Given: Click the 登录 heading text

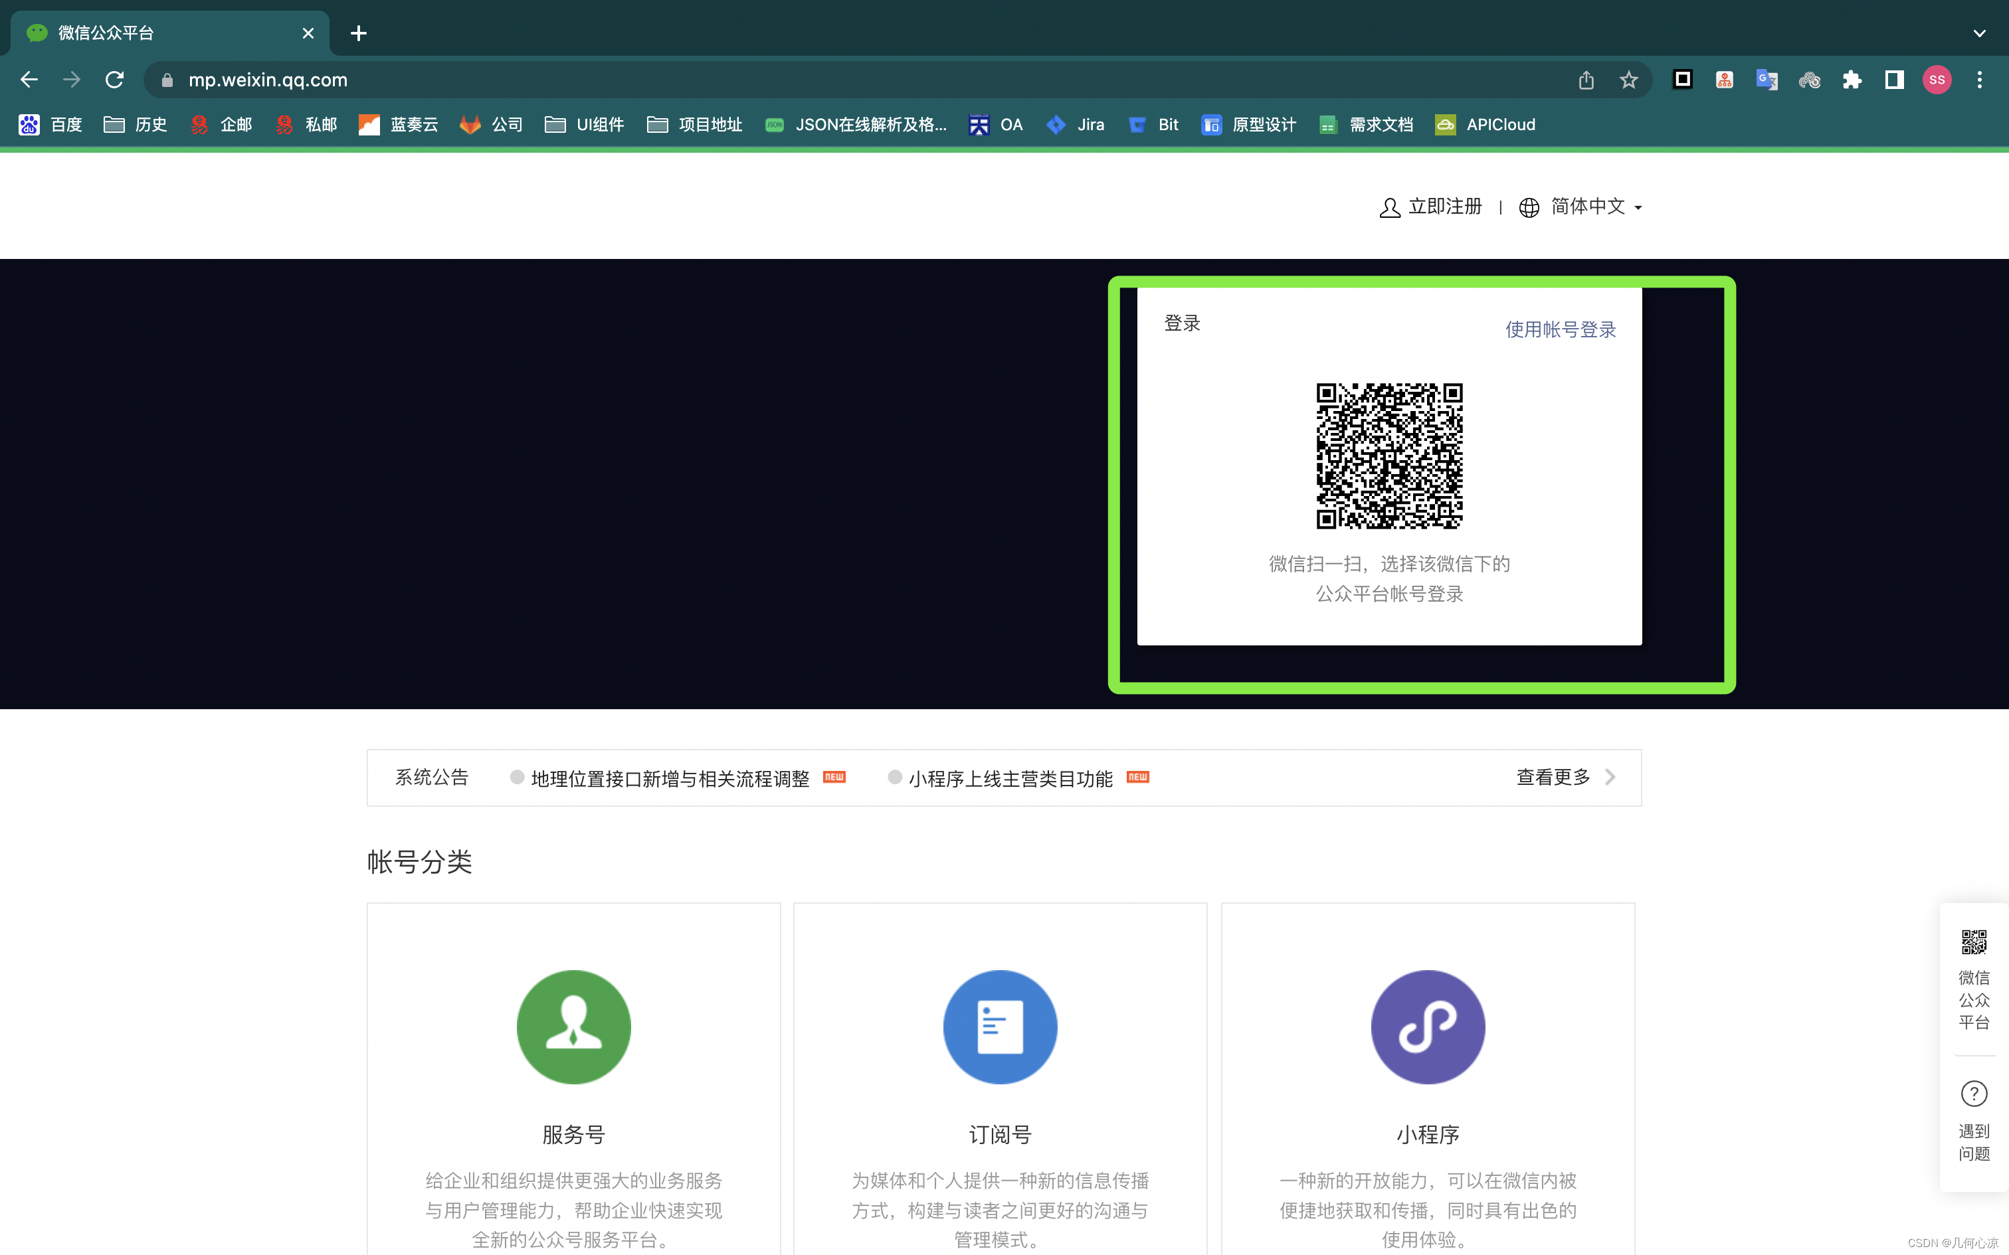Looking at the screenshot, I should [1182, 323].
